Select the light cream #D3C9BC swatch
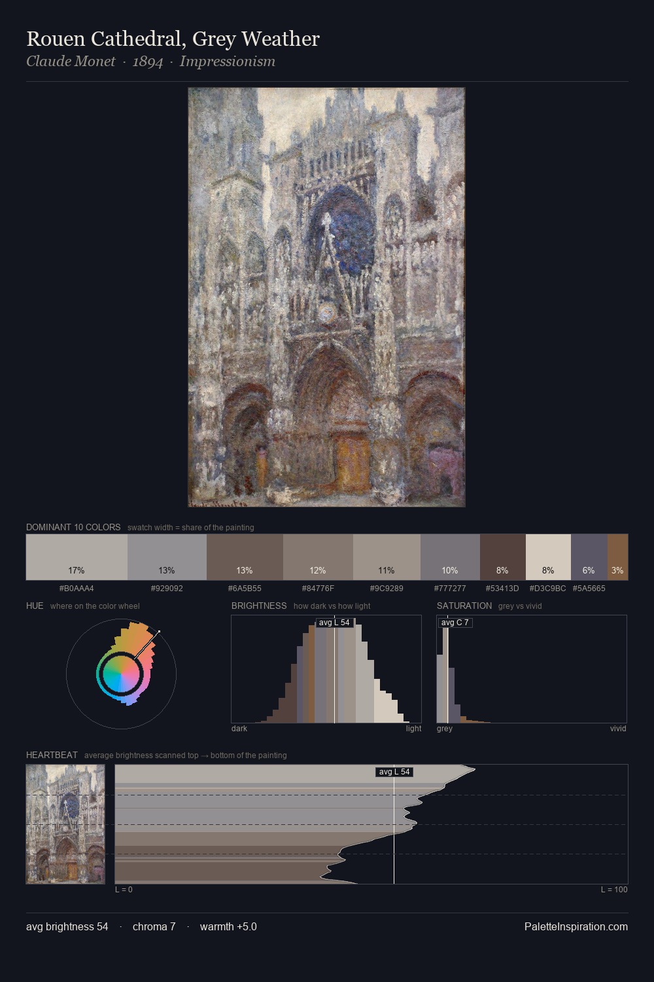This screenshot has height=982, width=654. click(548, 557)
